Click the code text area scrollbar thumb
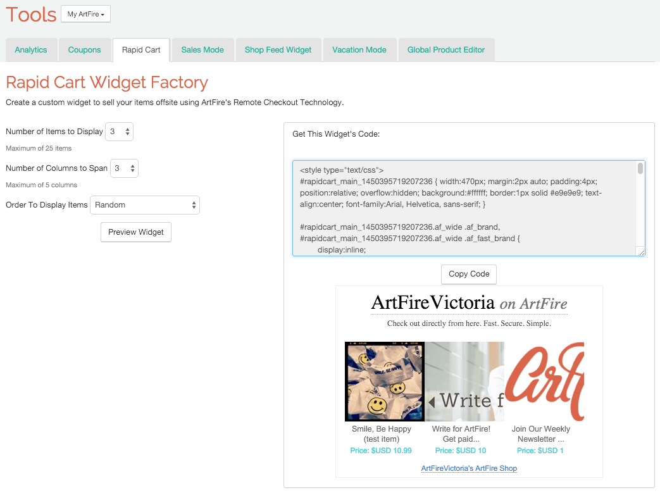Viewport: 660px width, 493px height. [x=640, y=168]
